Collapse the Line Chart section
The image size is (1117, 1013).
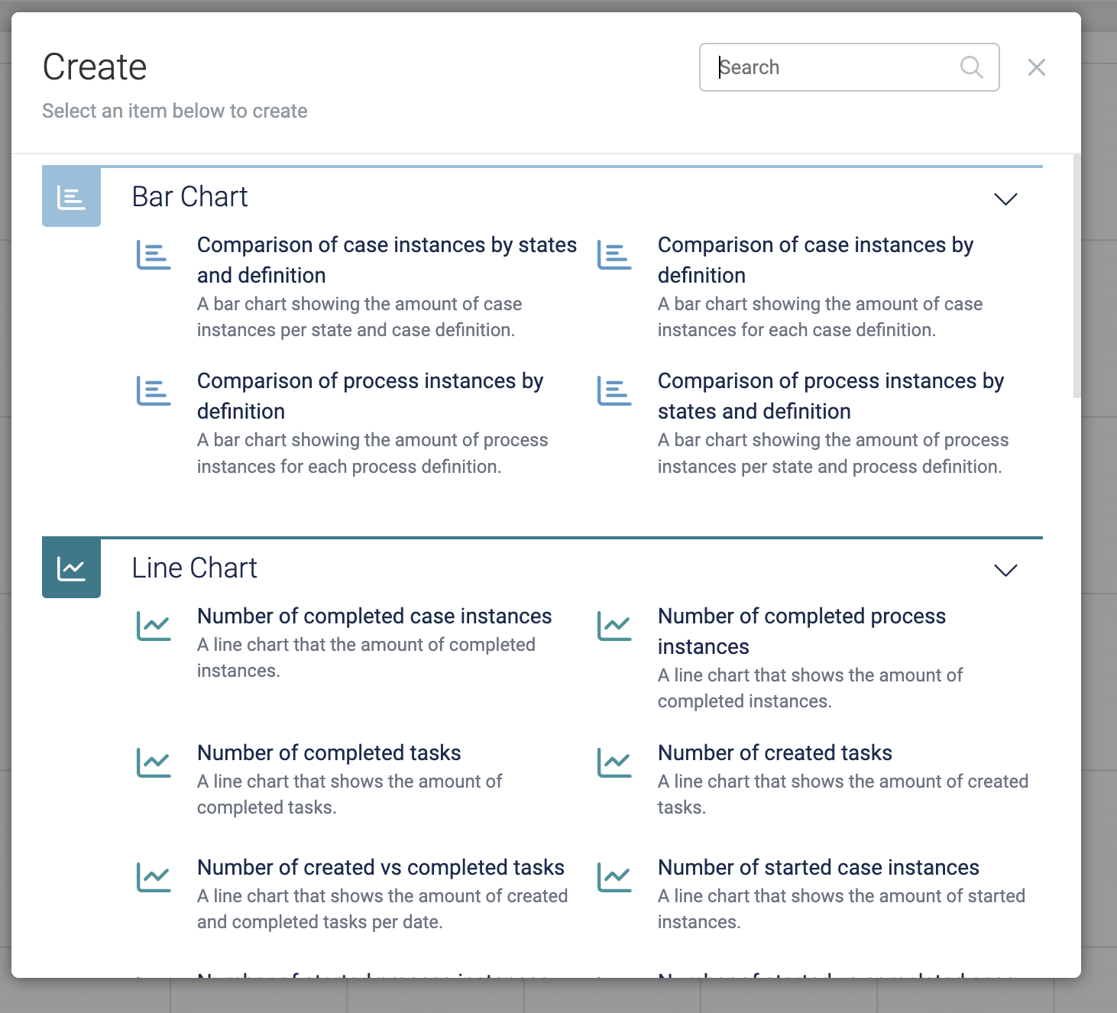pyautogui.click(x=1005, y=570)
